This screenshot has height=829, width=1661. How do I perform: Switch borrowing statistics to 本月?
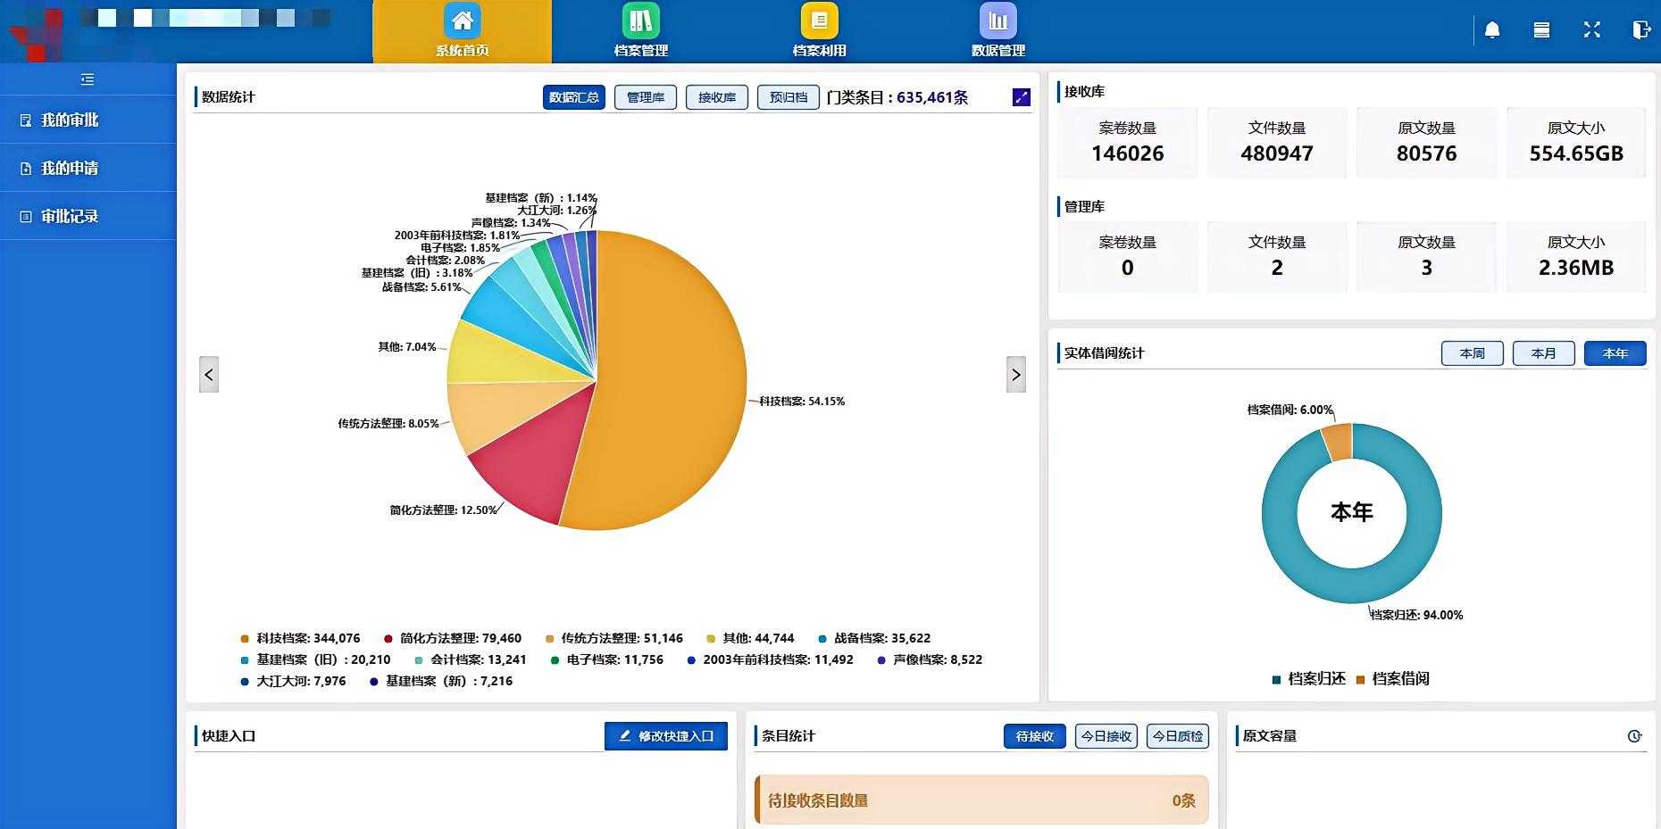[1543, 353]
